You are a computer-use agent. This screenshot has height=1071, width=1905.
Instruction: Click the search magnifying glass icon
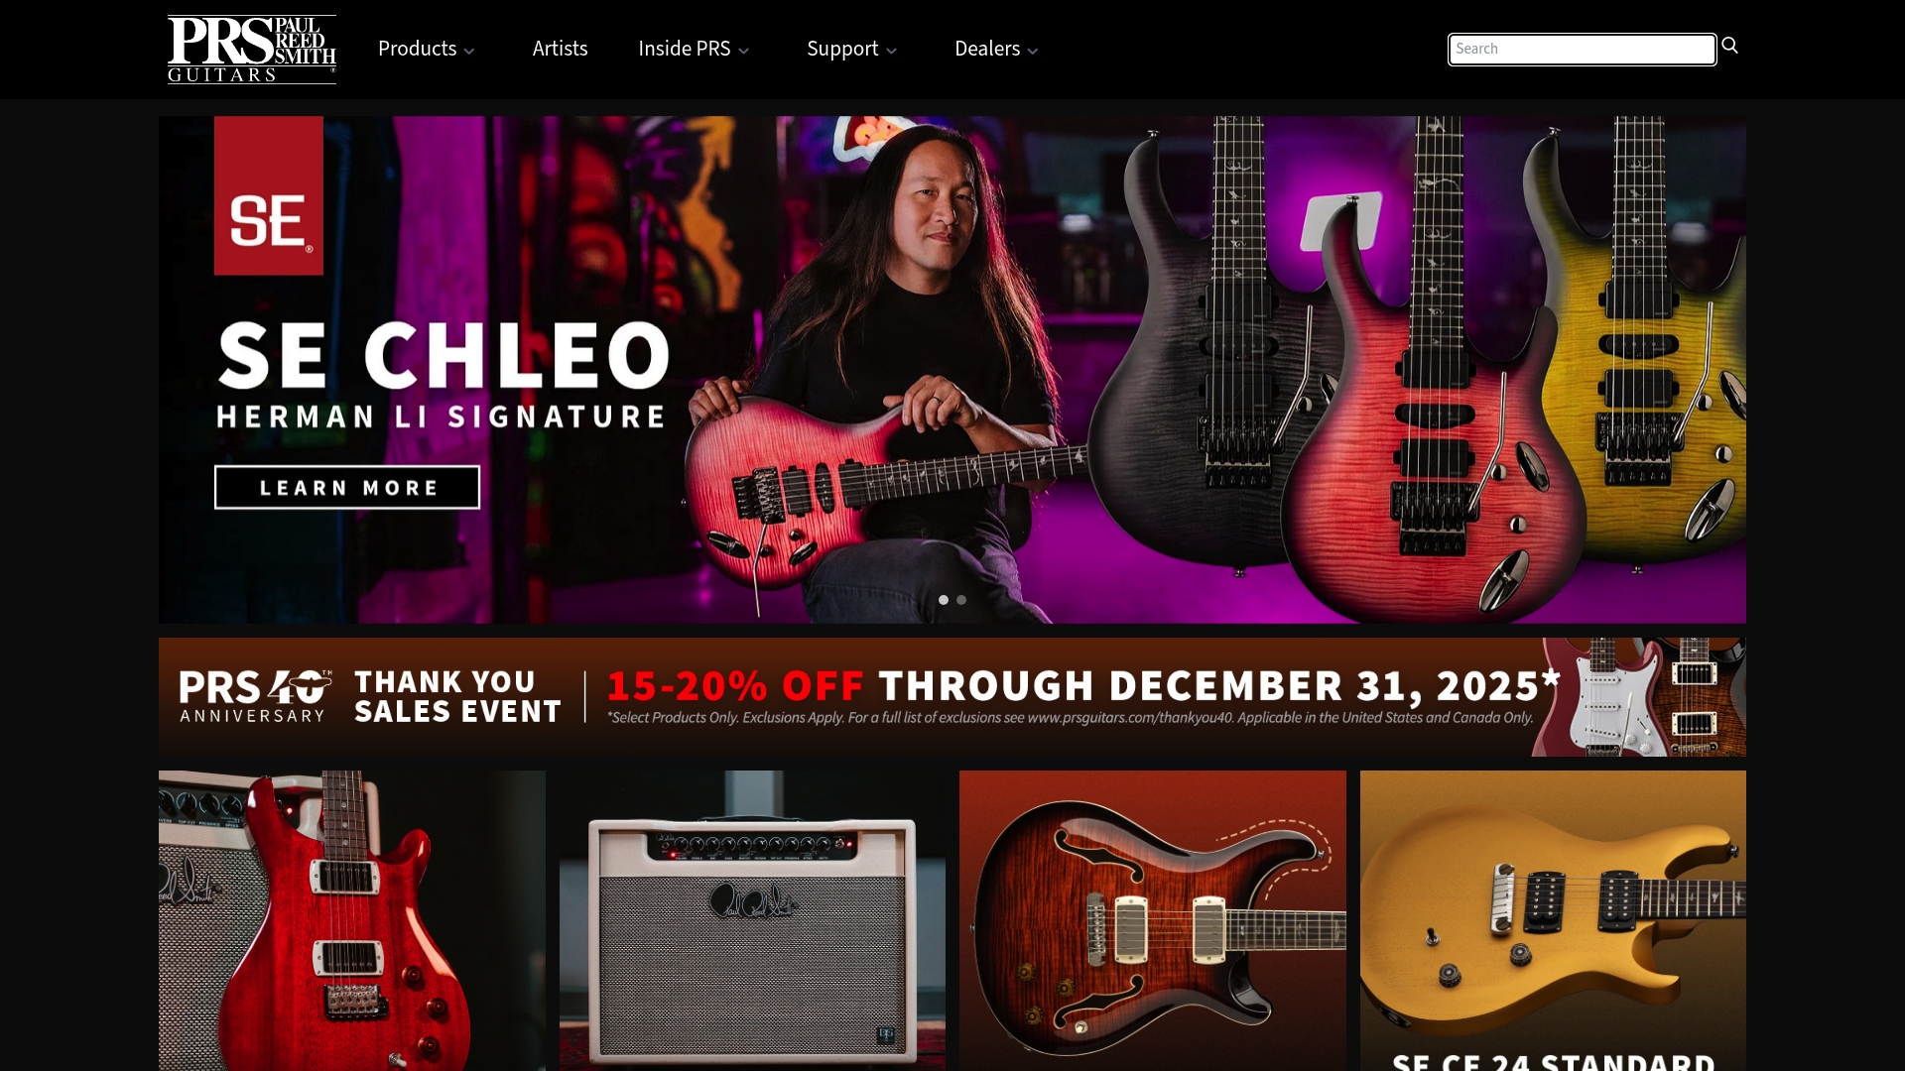[1730, 46]
